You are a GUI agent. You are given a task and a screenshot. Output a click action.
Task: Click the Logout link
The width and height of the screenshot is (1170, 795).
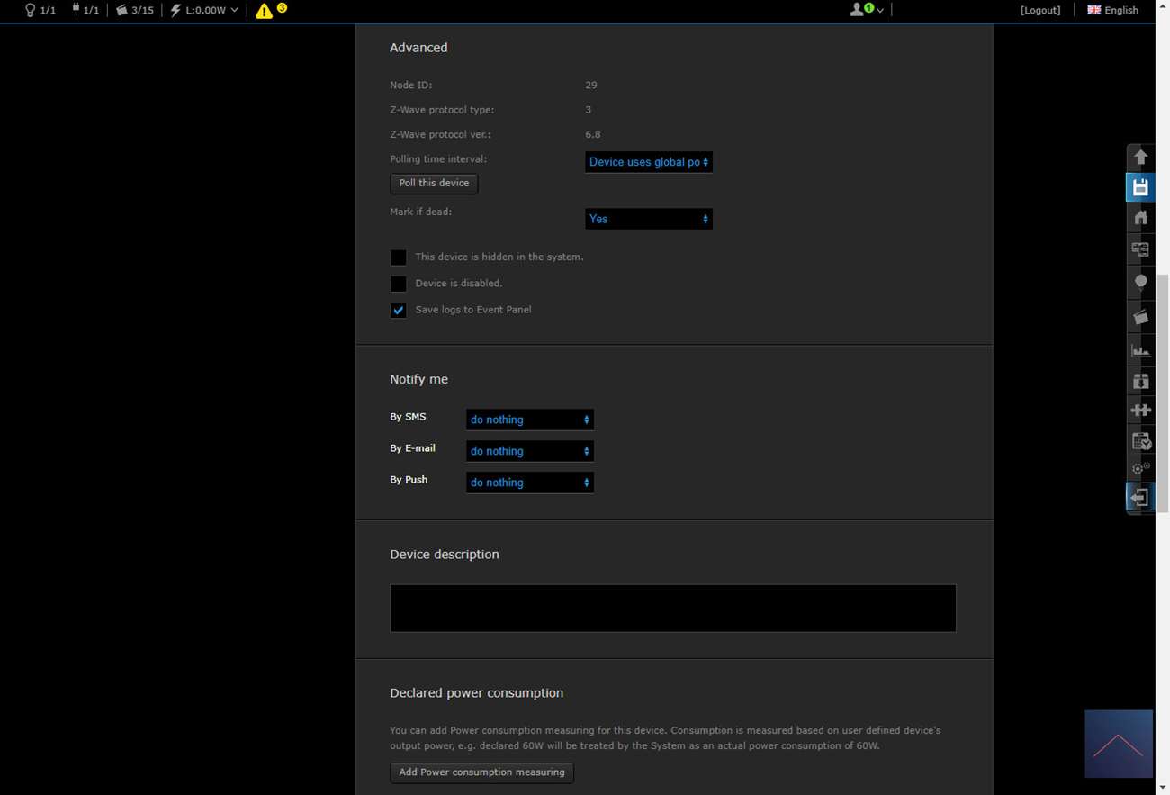coord(1039,10)
